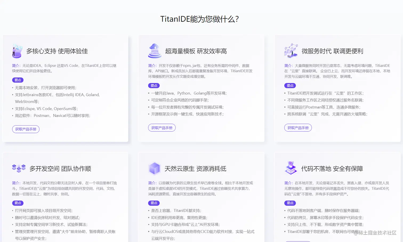Get product manual in 微服务时代 card

[x=298, y=128]
